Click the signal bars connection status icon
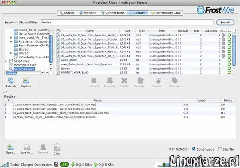Image resolution: width=240 pixels, height=168 pixels. point(5,165)
